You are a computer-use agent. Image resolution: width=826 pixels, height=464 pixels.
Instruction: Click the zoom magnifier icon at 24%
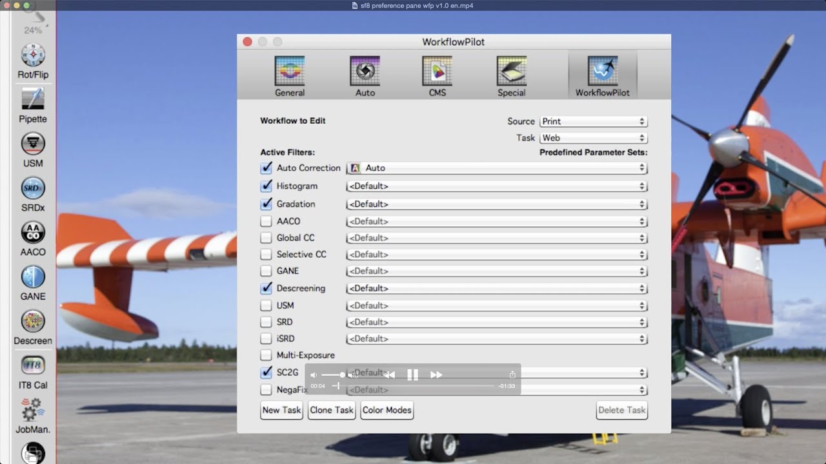[33, 14]
